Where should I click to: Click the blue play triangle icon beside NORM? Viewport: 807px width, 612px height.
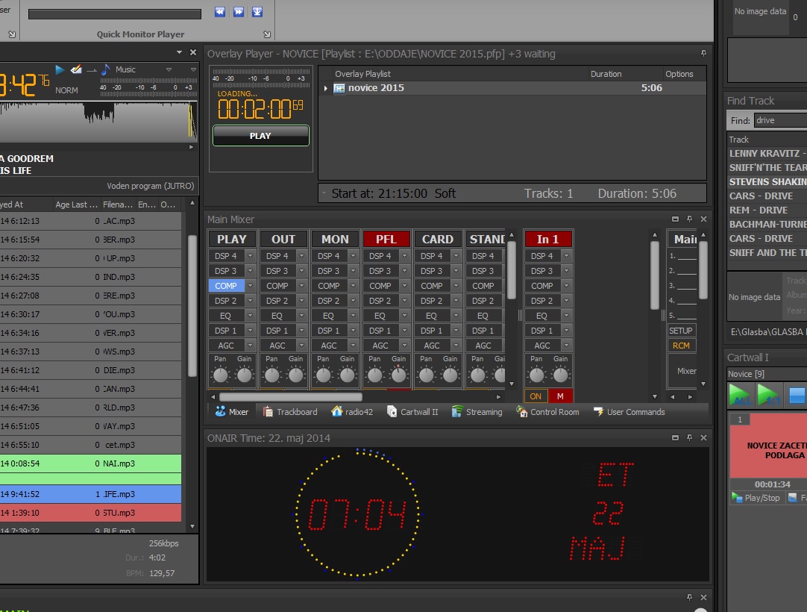(60, 69)
